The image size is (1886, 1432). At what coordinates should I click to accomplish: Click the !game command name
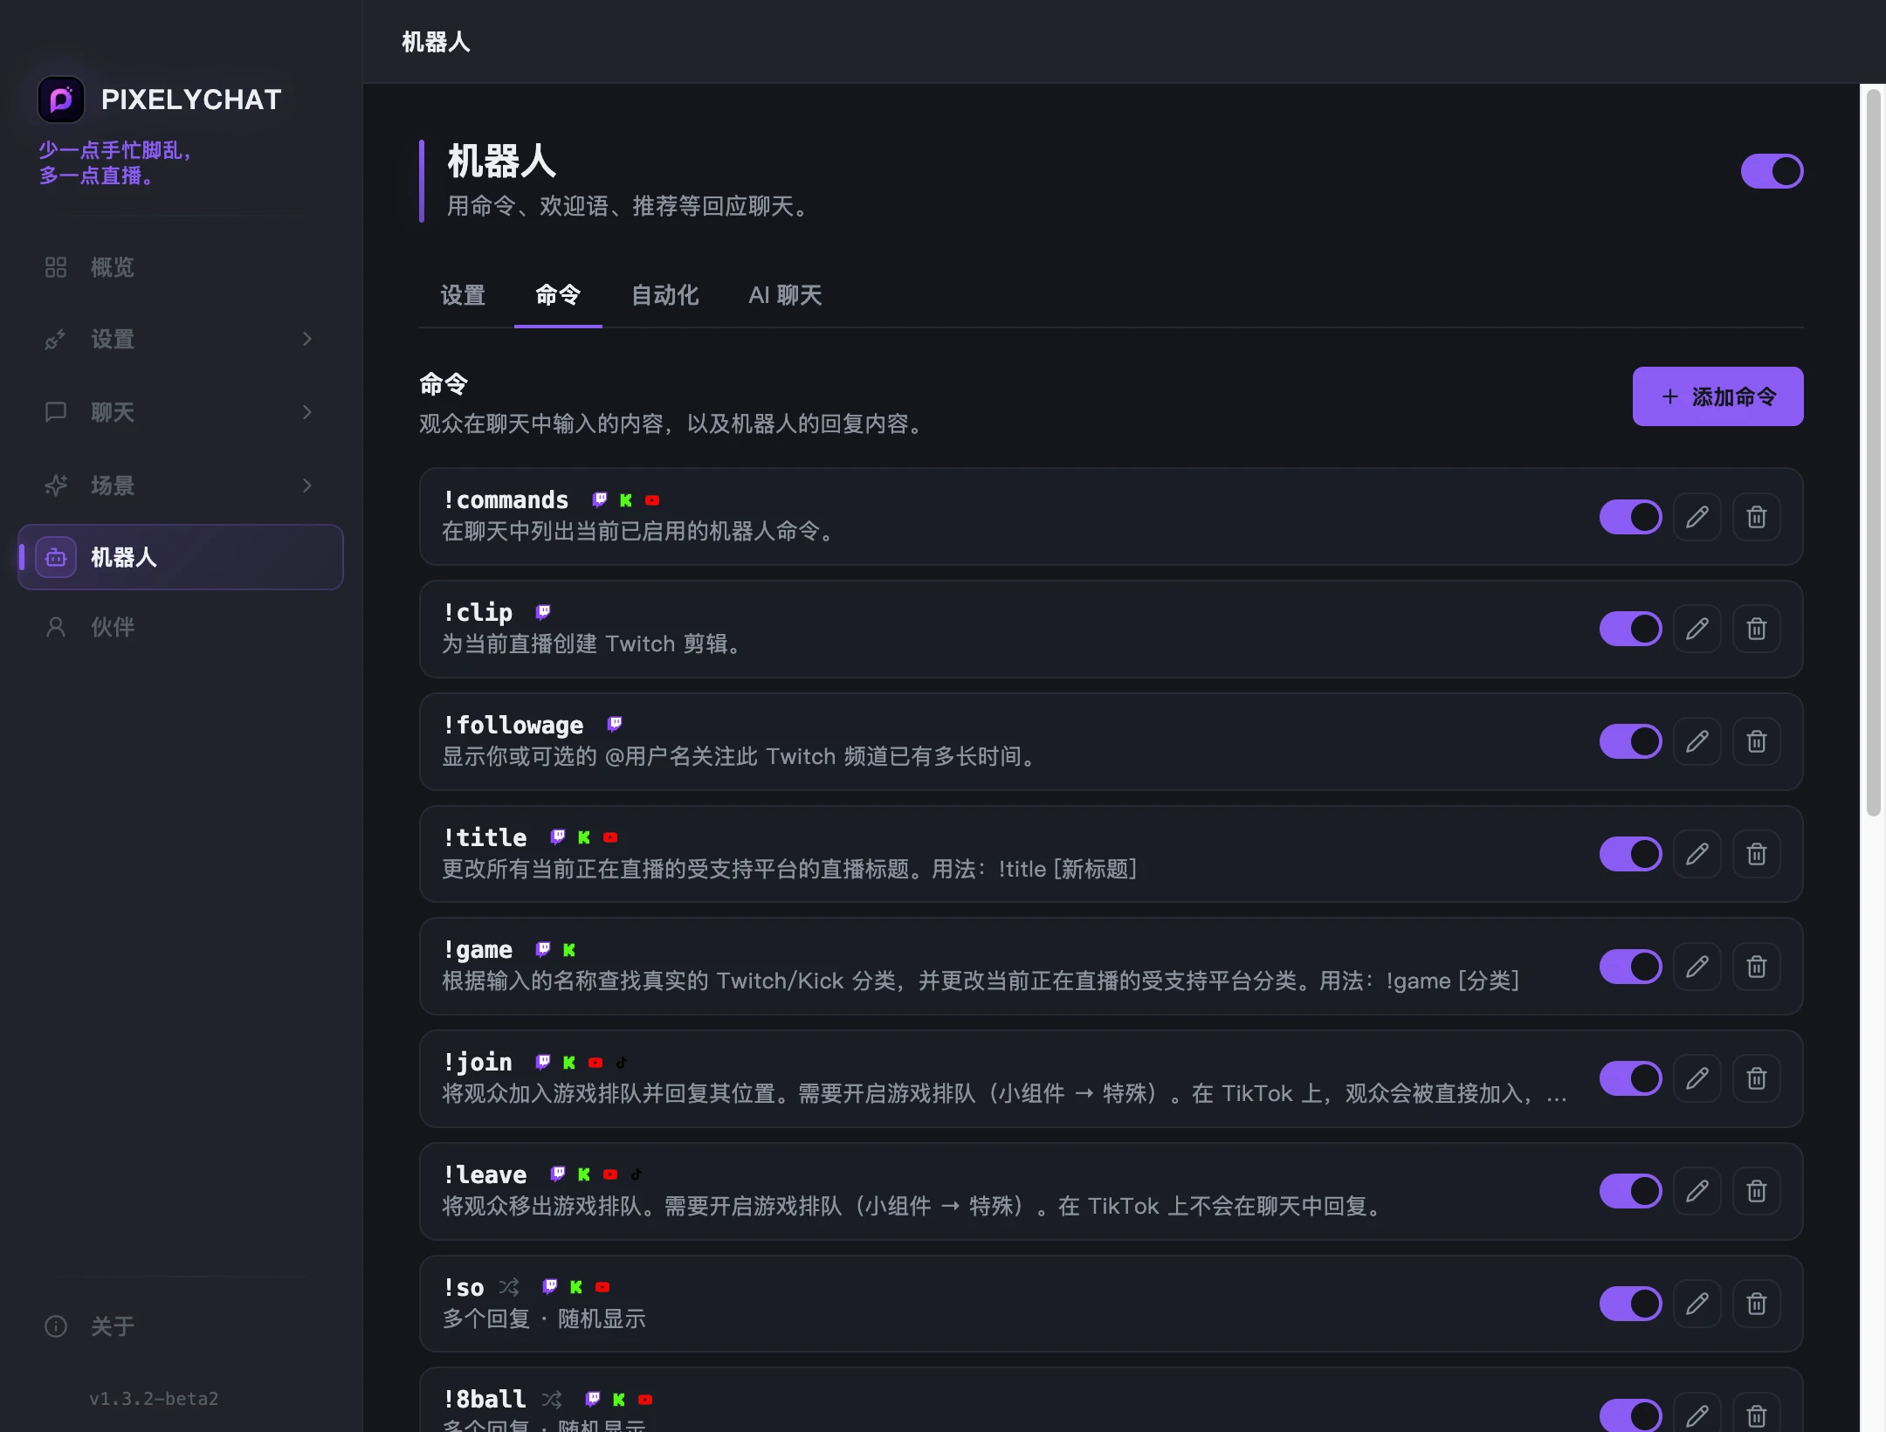[478, 950]
